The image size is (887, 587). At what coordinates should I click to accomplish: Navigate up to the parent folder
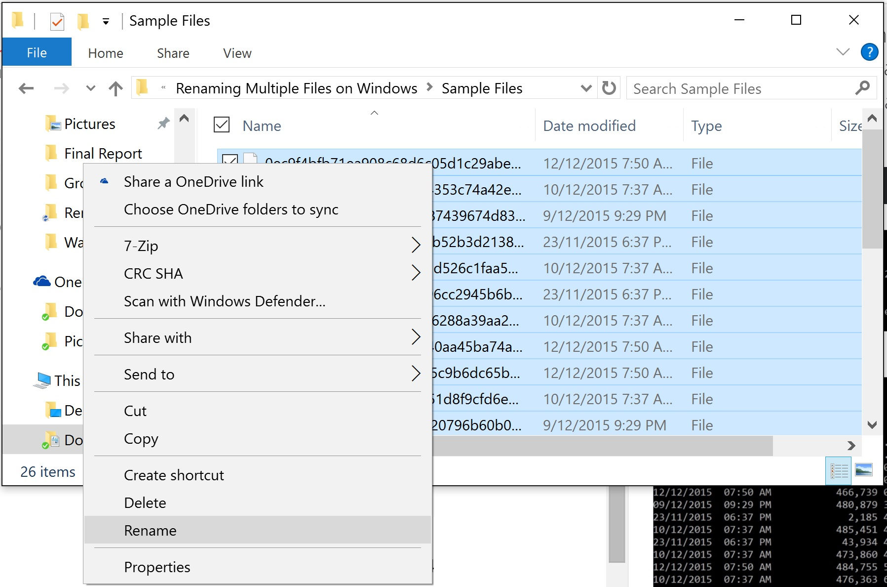pos(115,88)
